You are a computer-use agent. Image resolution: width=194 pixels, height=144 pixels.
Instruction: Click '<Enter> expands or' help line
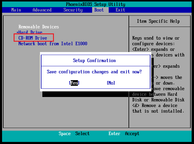point(153,49)
